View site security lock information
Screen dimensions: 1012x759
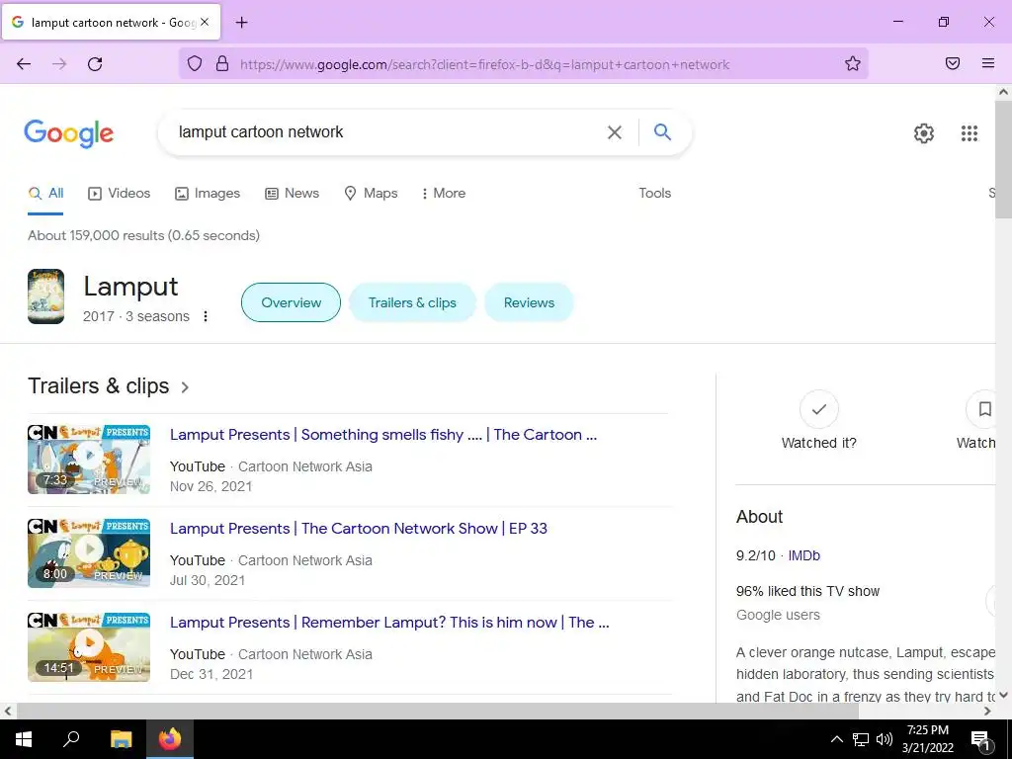pos(222,64)
